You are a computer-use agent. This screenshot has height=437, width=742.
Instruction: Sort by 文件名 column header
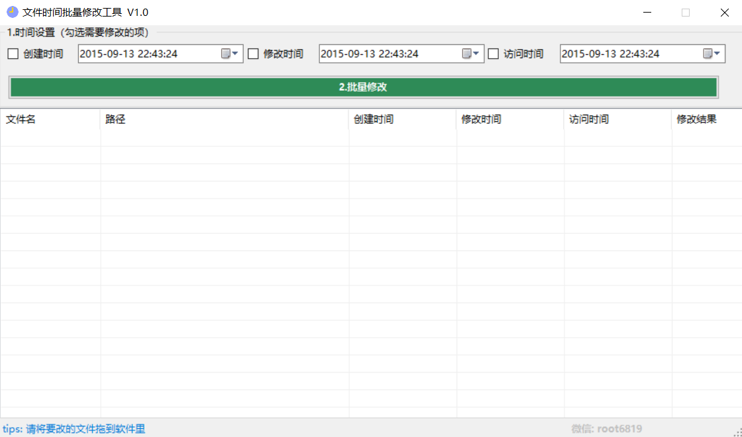(x=50, y=120)
